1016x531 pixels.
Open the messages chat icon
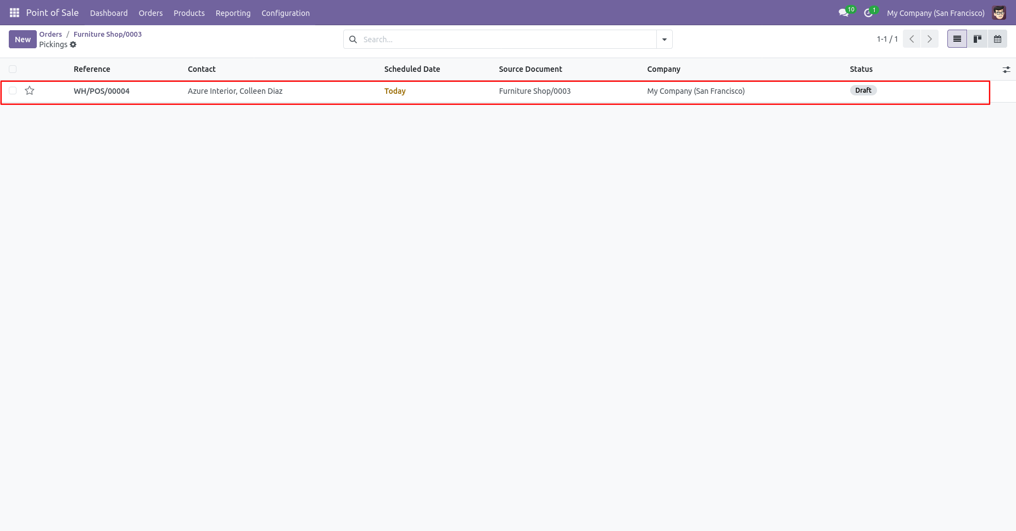coord(844,13)
